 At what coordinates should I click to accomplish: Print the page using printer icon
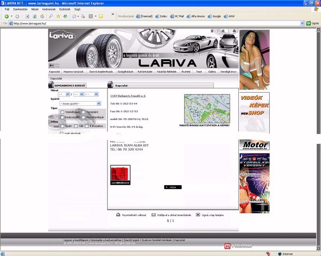pos(83,16)
